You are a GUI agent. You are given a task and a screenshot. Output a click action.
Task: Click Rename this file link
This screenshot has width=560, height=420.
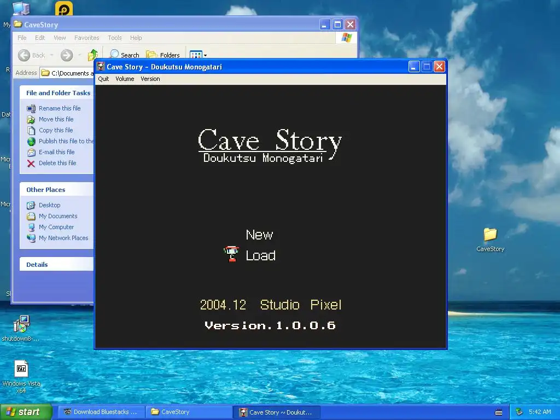(x=60, y=108)
